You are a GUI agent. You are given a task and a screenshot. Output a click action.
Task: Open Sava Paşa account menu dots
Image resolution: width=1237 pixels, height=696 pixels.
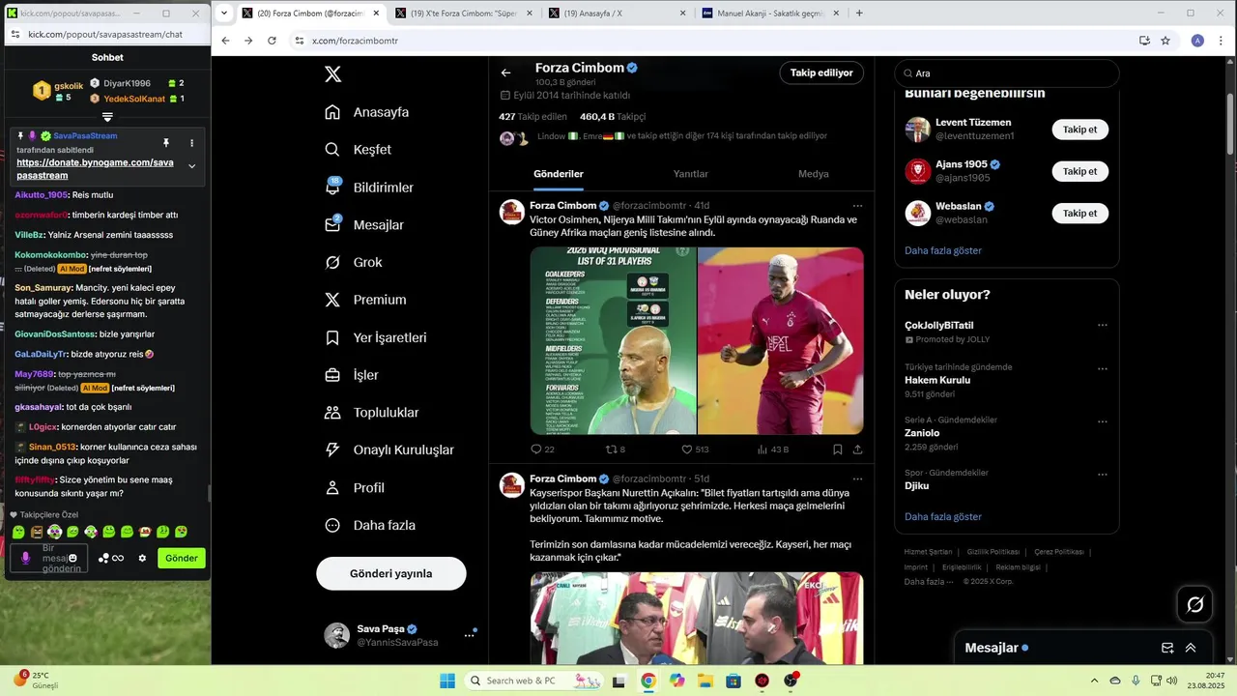click(x=469, y=635)
